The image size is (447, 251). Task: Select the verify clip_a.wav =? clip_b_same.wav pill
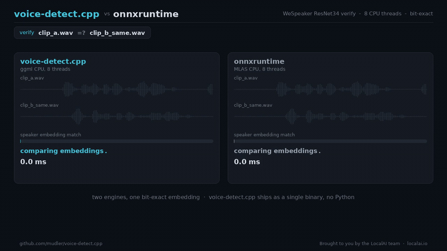coord(82,33)
